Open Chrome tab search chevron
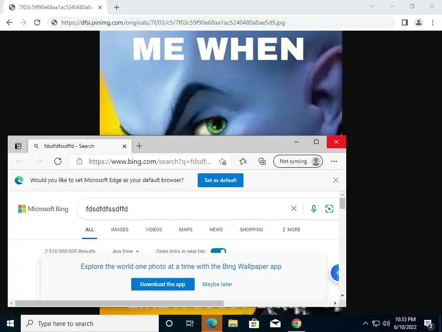442x332 pixels. click(x=373, y=6)
